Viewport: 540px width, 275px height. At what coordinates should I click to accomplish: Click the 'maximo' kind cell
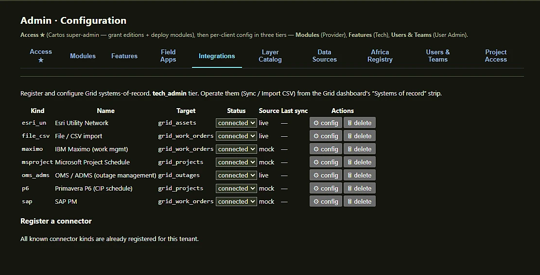[32, 149]
